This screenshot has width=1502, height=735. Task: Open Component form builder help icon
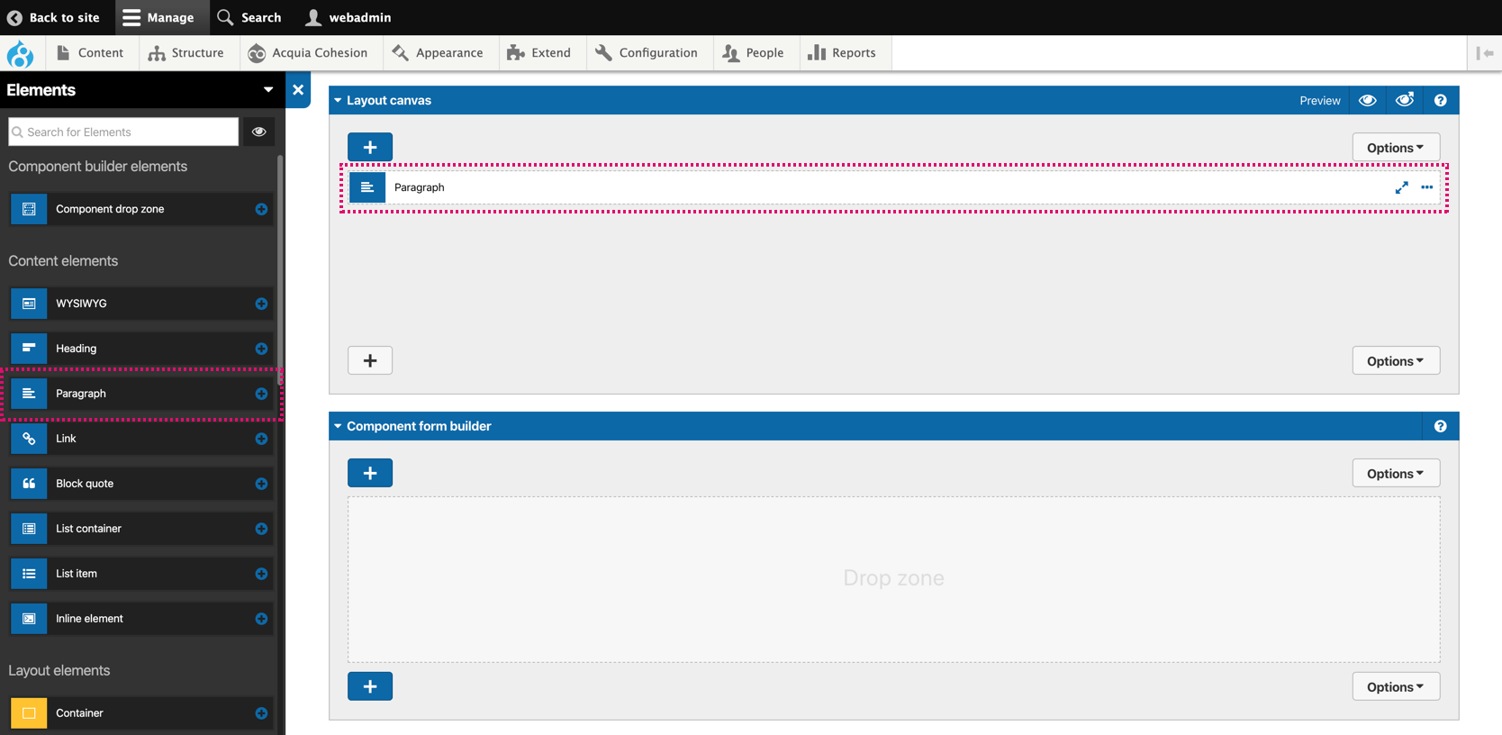click(1440, 427)
